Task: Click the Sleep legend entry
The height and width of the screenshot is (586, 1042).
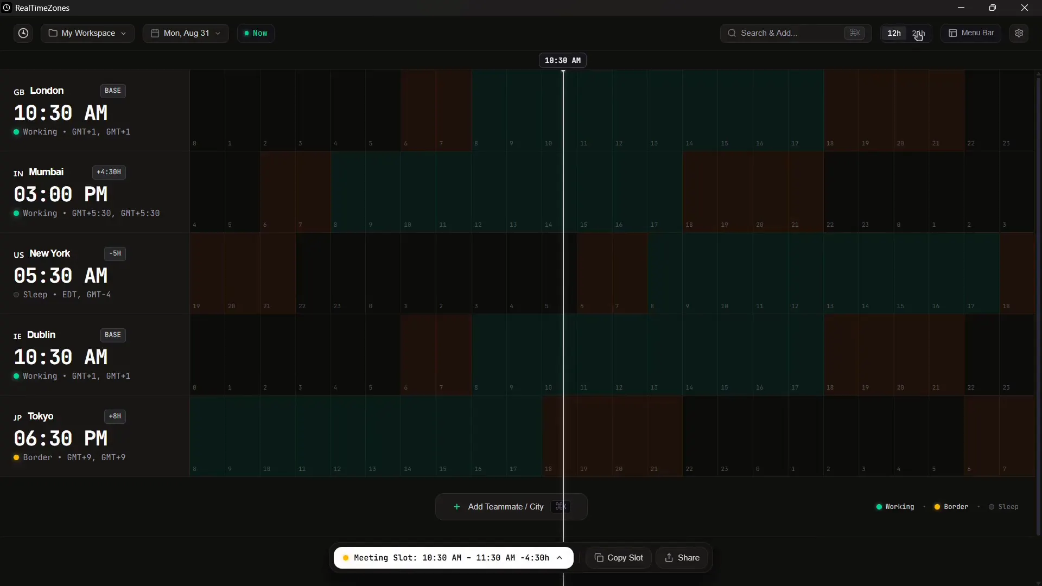Action: click(x=1003, y=507)
